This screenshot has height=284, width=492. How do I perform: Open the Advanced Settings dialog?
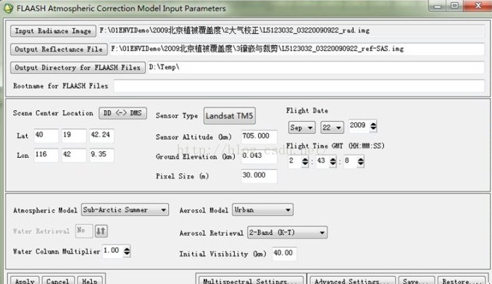tap(353, 280)
